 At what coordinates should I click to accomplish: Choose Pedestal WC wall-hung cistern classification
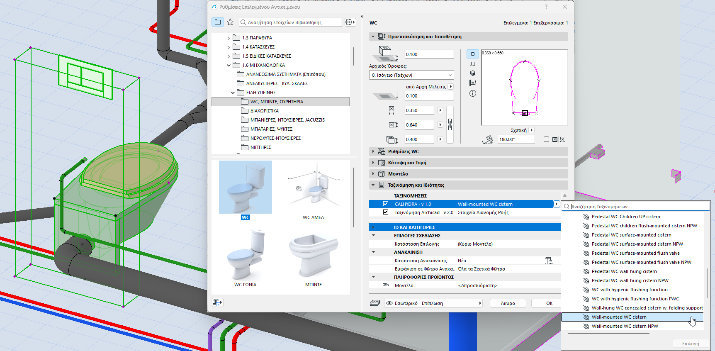624,271
